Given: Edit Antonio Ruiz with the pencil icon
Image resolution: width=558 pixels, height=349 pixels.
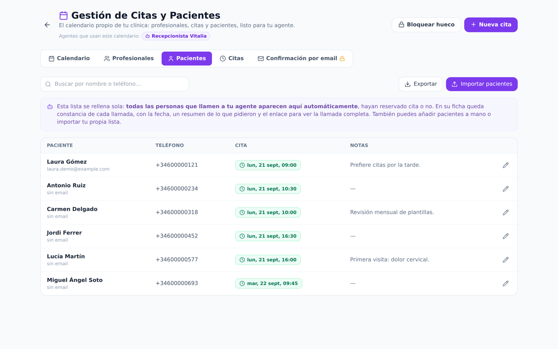Looking at the screenshot, I should click(506, 189).
